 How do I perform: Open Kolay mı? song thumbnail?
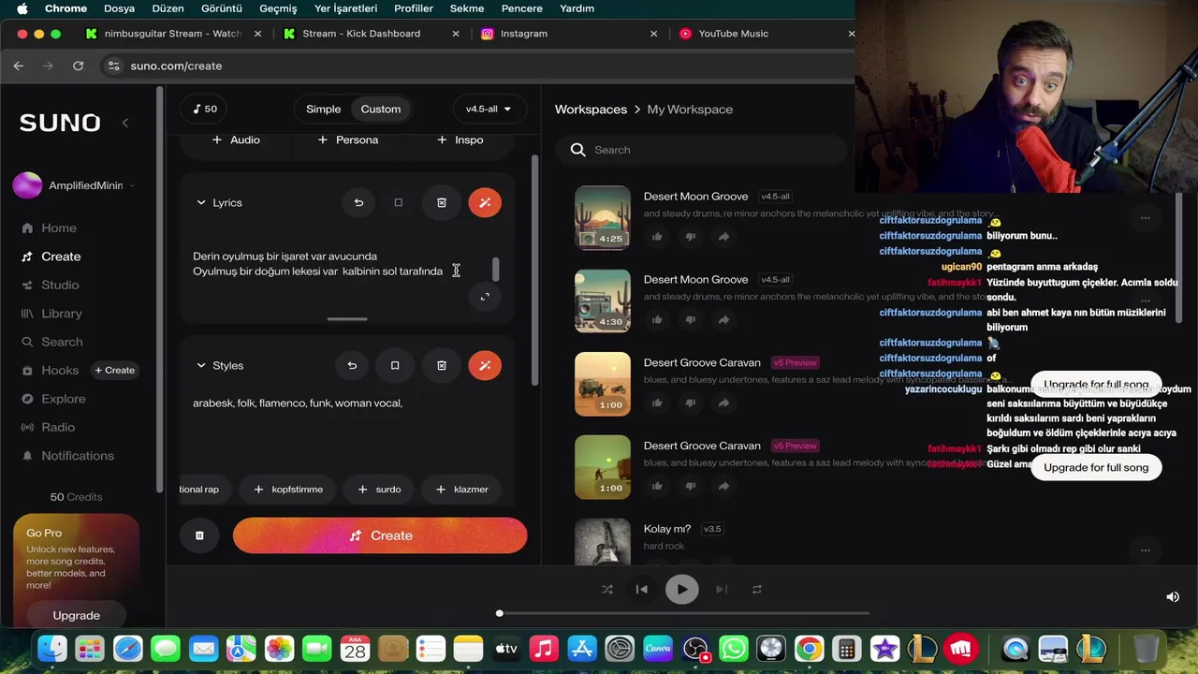tap(602, 541)
